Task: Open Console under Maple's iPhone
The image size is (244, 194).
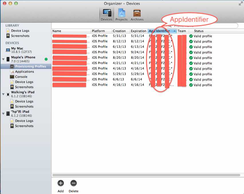Action: click(x=21, y=77)
